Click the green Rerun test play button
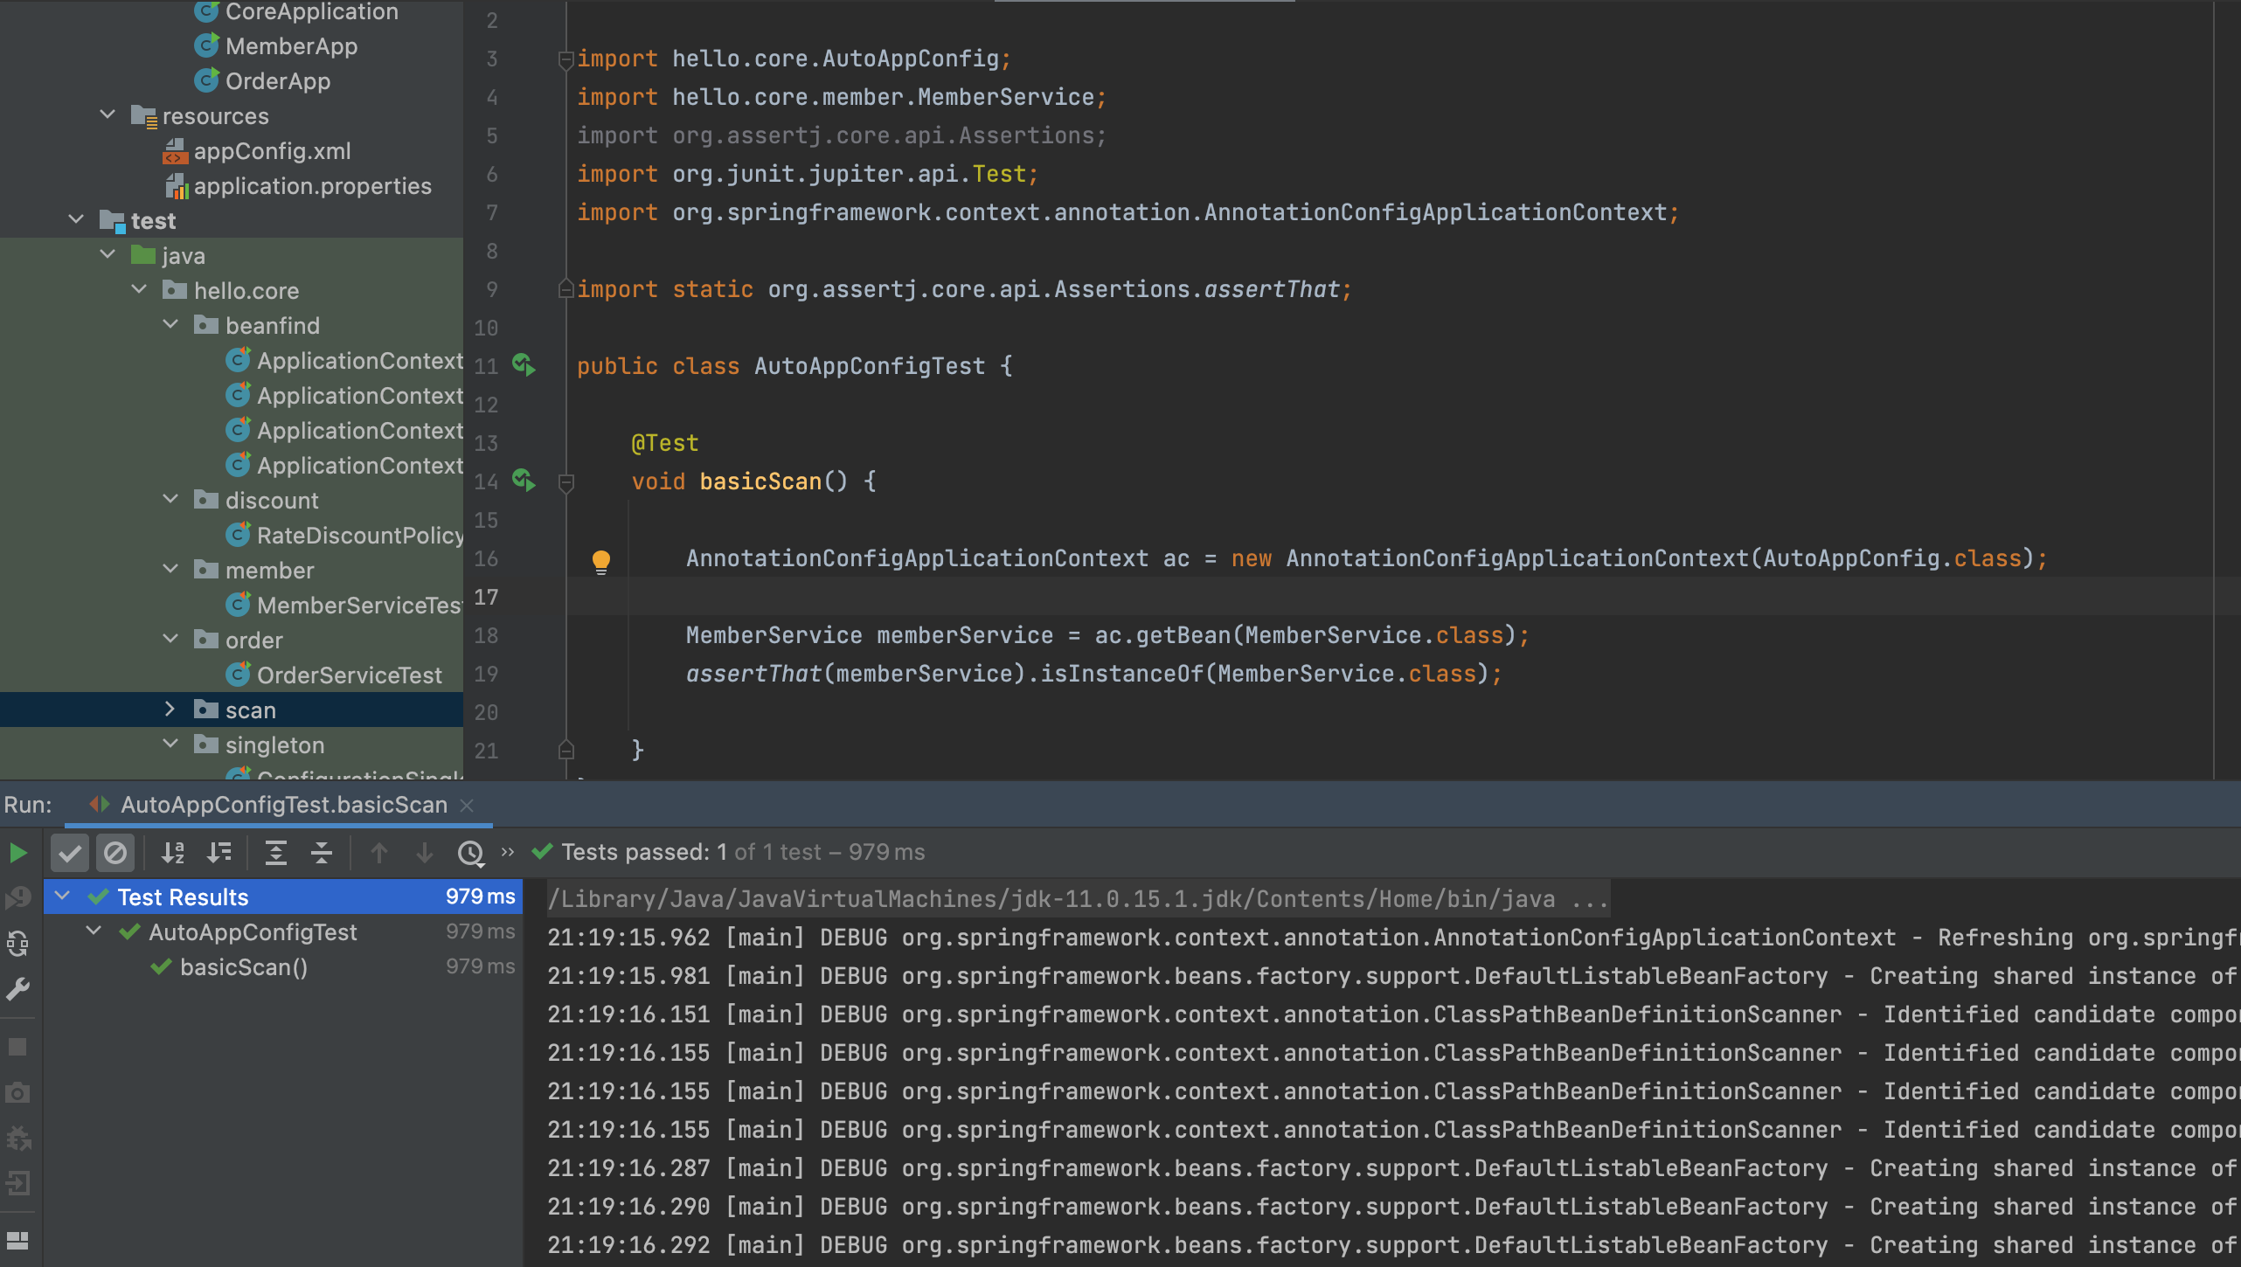This screenshot has width=2241, height=1267. pyautogui.click(x=17, y=853)
